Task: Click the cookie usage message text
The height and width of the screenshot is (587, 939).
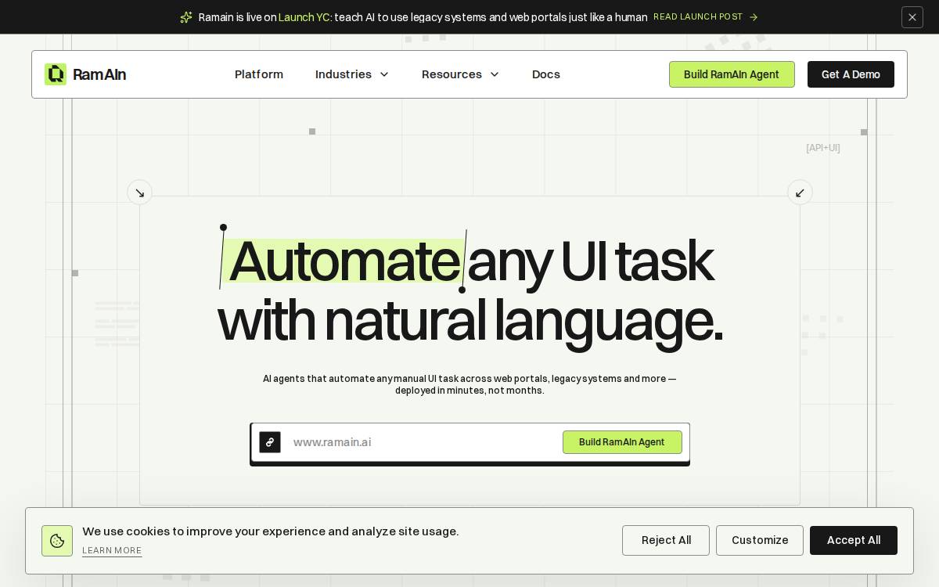Action: pos(271,531)
